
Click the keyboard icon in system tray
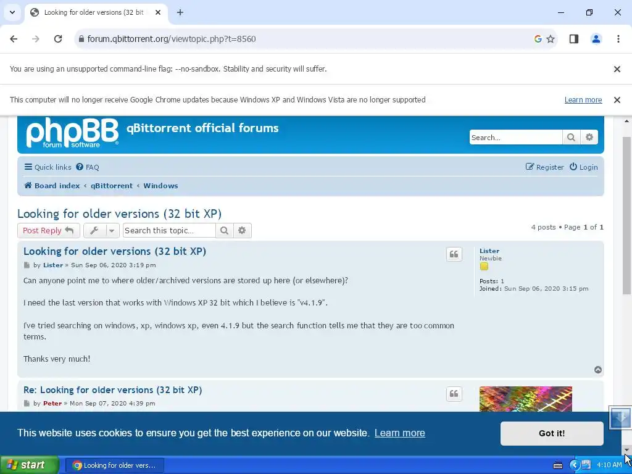[558, 465]
